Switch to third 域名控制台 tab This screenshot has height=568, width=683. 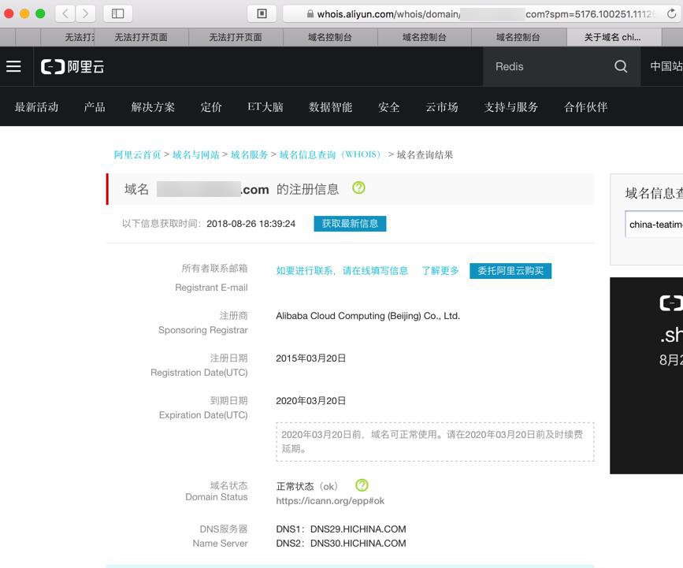(518, 38)
